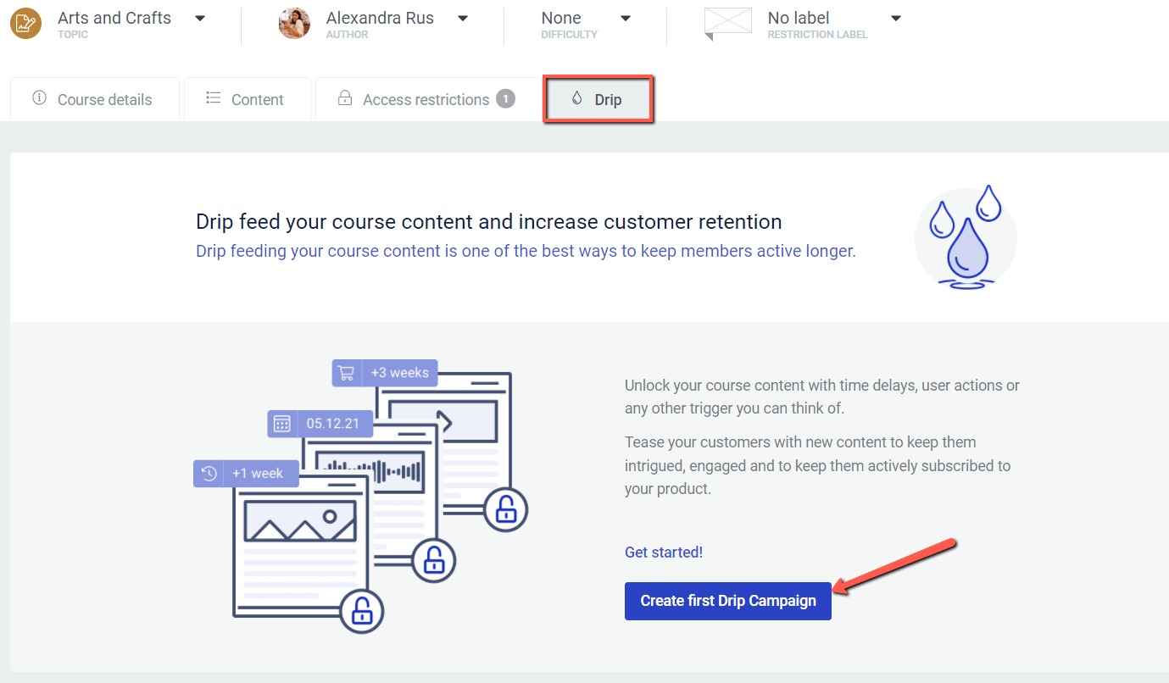Click the Arts and Crafts topic icon
The height and width of the screenshot is (683, 1169).
[x=25, y=23]
